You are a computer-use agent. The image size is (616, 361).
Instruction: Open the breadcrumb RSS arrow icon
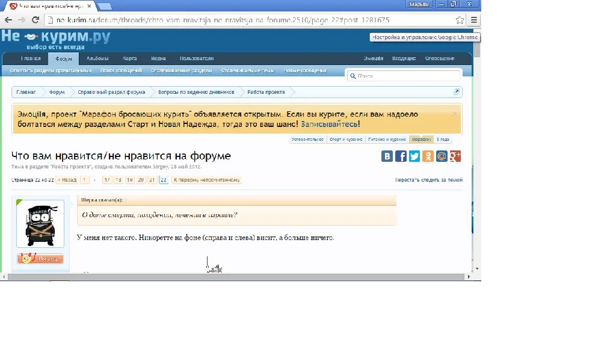tap(457, 91)
